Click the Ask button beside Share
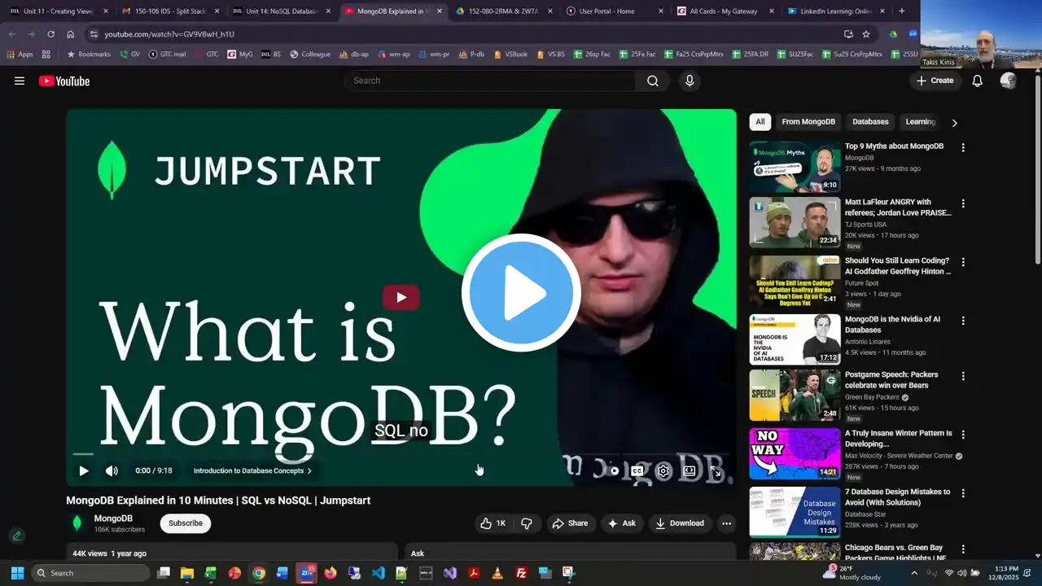This screenshot has width=1042, height=586. [622, 523]
